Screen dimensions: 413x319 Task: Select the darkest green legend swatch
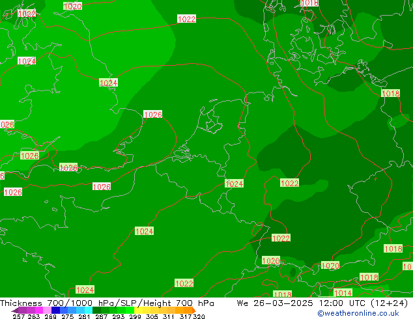pos(97,311)
